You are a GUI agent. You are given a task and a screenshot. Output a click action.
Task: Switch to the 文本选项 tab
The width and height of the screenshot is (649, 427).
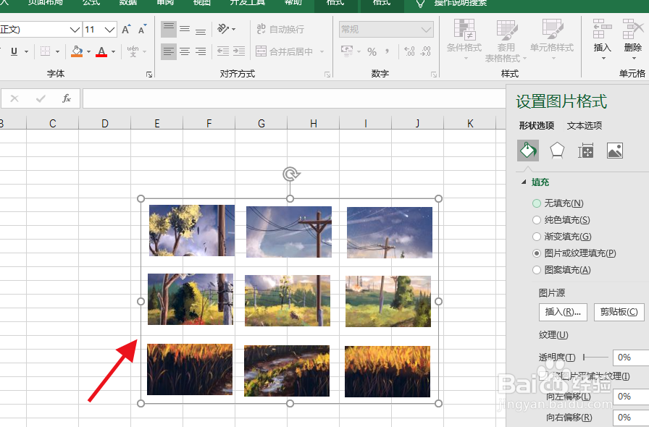click(x=584, y=125)
